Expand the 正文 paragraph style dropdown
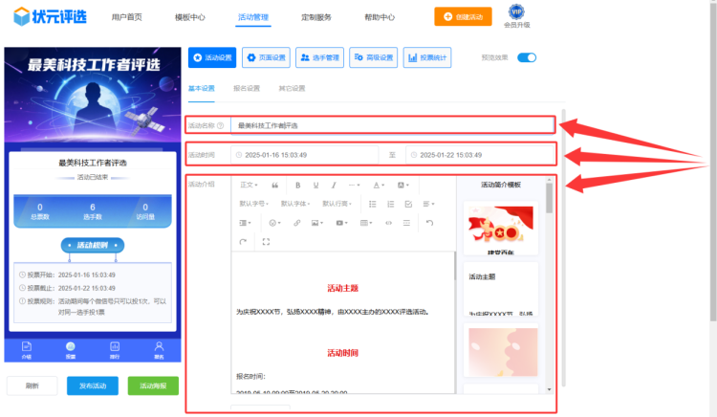Image resolution: width=717 pixels, height=417 pixels. (x=249, y=186)
